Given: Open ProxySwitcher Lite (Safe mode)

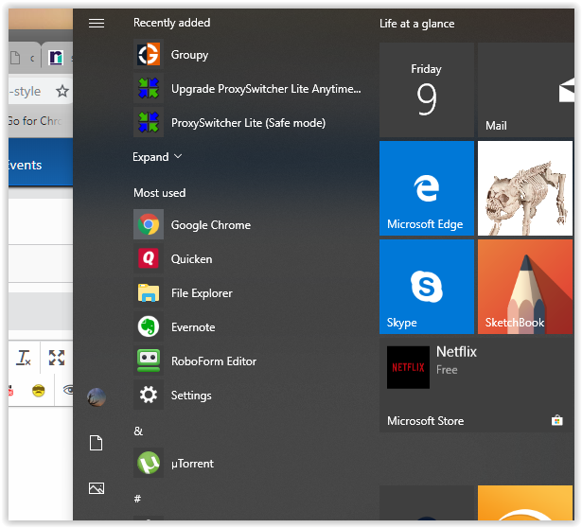Looking at the screenshot, I should click(248, 123).
